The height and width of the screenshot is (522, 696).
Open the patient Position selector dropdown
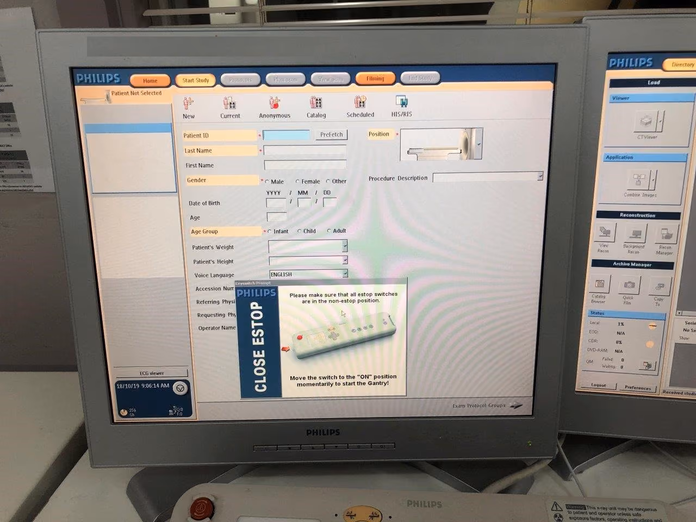coord(479,144)
